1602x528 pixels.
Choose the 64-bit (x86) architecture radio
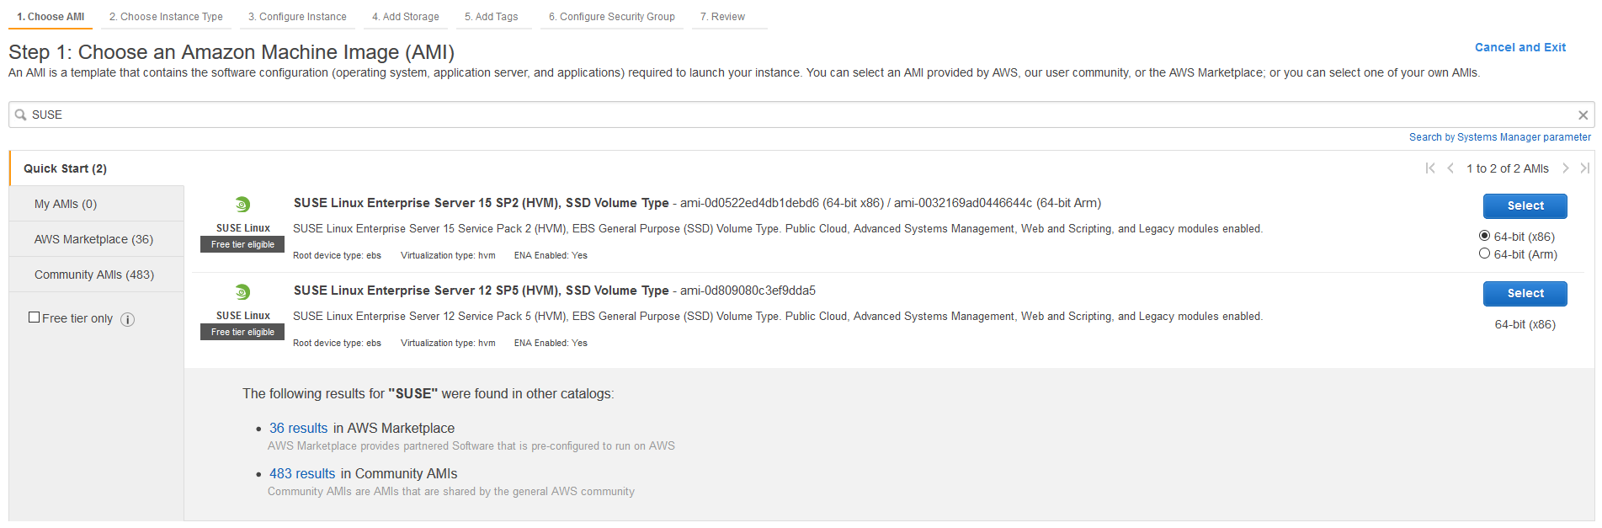click(1484, 236)
